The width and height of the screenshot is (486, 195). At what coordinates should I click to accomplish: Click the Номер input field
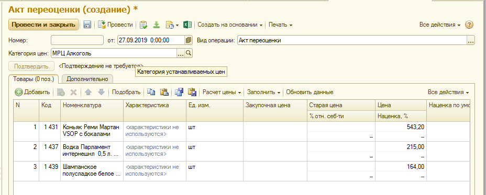[77, 40]
